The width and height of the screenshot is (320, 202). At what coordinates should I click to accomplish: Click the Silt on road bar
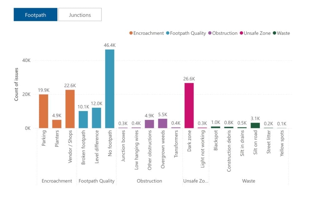click(256, 125)
